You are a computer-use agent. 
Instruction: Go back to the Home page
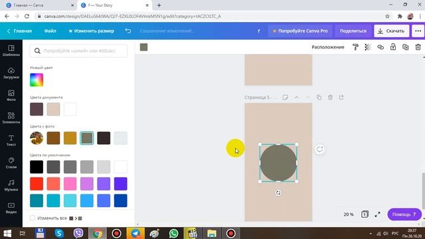click(19, 31)
